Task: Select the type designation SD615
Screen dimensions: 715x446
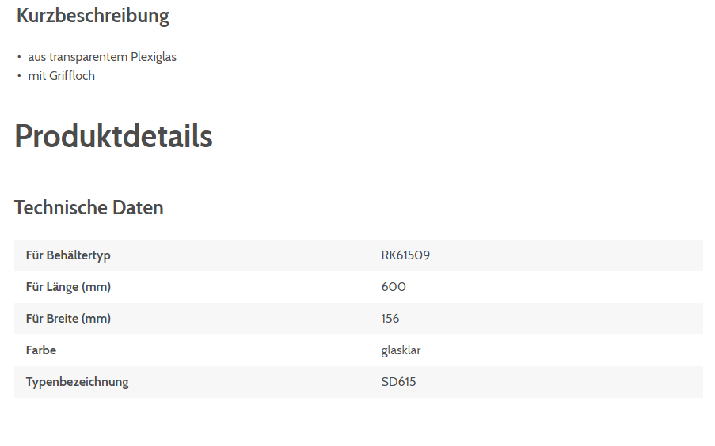Action: coord(398,382)
